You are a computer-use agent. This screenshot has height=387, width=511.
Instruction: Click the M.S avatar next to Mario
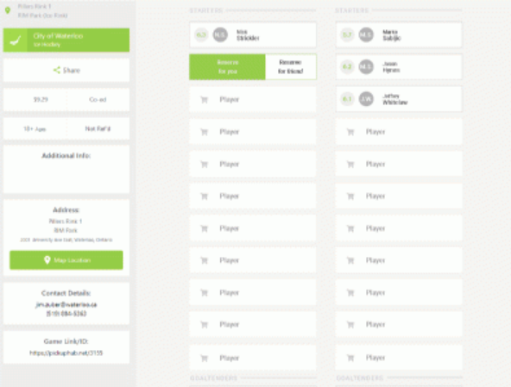pos(366,34)
